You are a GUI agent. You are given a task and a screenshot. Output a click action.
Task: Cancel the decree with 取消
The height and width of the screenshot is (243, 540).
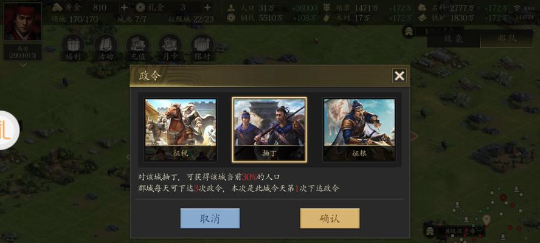tap(210, 218)
